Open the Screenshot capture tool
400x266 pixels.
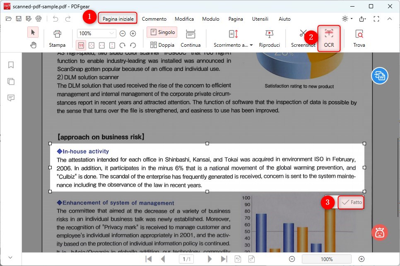pyautogui.click(x=303, y=37)
